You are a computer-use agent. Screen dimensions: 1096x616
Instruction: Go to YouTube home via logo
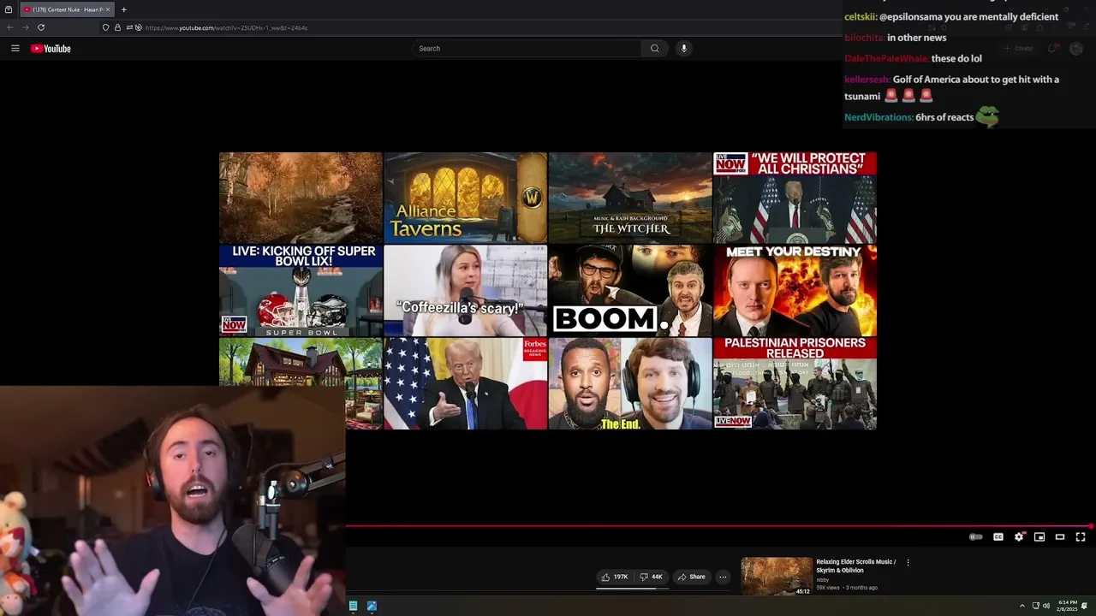[x=51, y=49]
